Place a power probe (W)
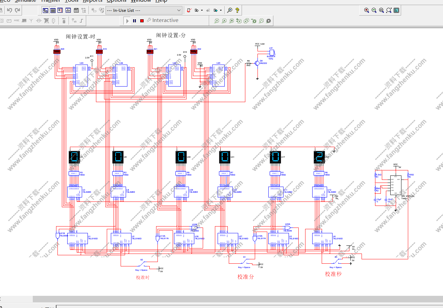 click(x=231, y=21)
